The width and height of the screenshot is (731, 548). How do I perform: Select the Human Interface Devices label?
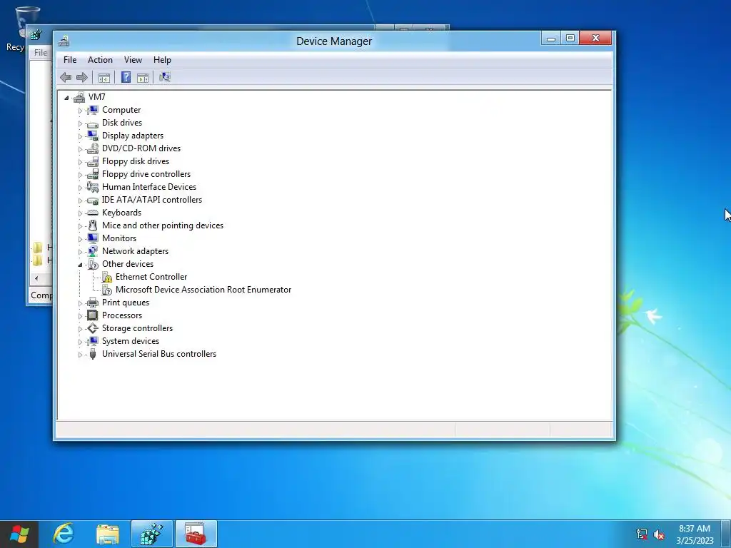click(x=149, y=187)
